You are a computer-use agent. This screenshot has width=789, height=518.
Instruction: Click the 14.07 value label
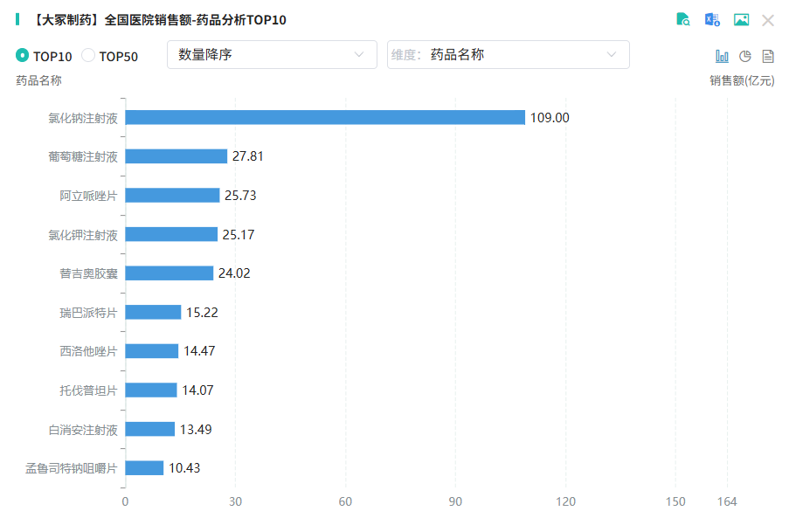click(x=197, y=390)
